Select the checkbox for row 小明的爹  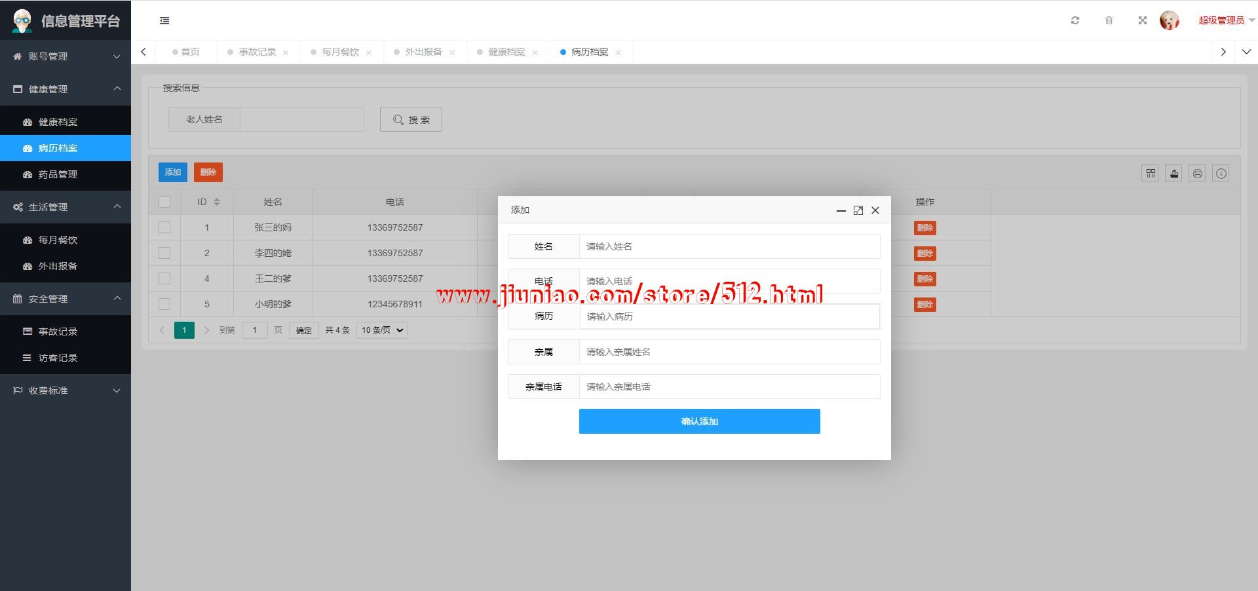[164, 304]
